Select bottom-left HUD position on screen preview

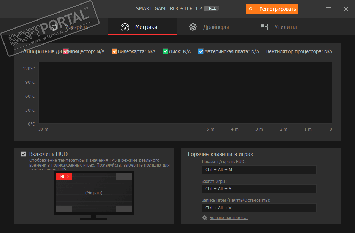pos(64,209)
